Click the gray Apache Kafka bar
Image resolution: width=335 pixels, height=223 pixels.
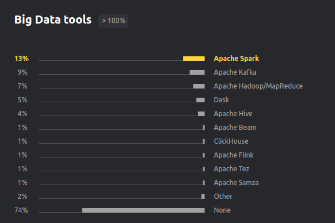tap(197, 72)
